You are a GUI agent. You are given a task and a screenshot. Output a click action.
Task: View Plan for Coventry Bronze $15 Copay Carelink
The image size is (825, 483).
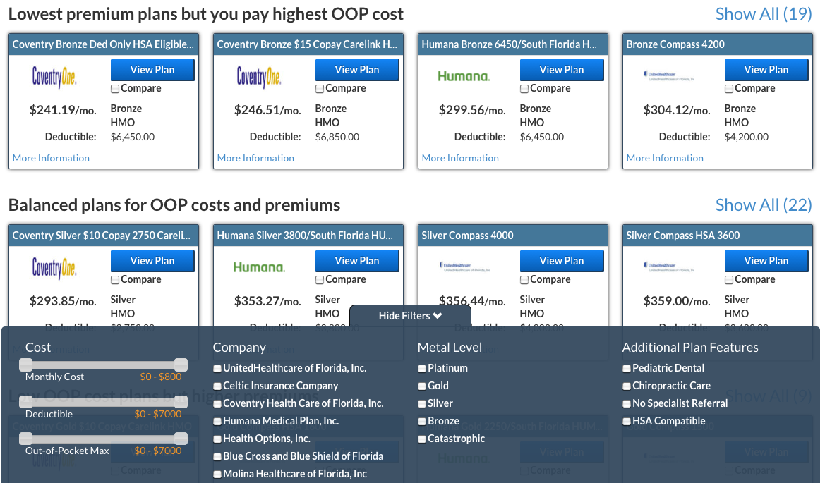(357, 70)
